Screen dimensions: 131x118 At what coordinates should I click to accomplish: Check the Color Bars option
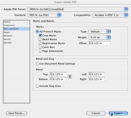(40, 47)
